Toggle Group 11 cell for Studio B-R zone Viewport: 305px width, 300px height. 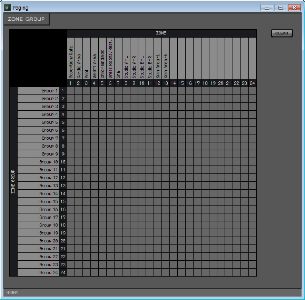coord(150,170)
